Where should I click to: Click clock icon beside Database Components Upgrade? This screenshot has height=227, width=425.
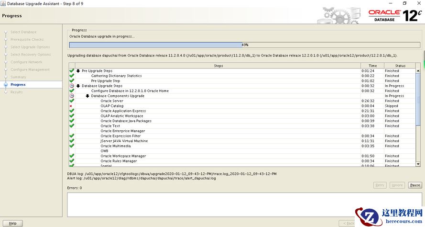(72, 96)
